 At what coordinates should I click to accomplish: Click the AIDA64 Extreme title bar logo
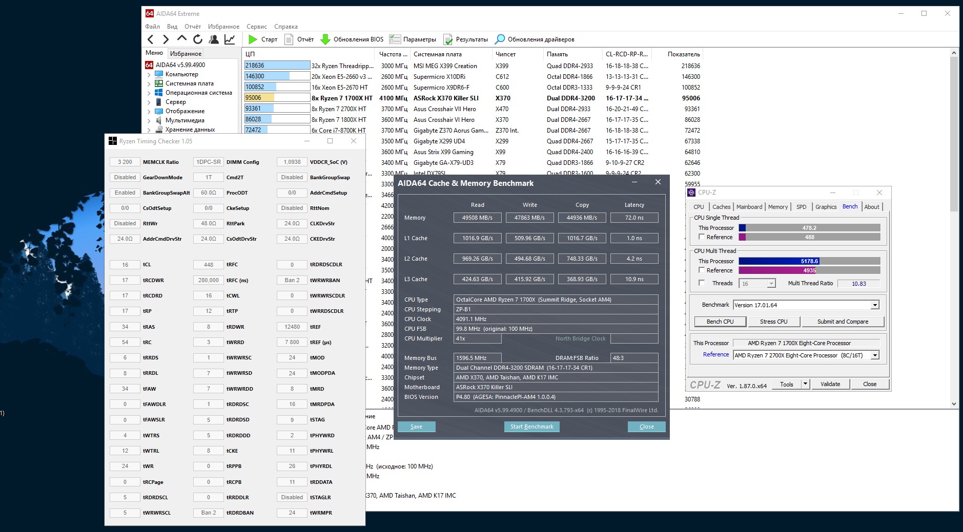149,13
